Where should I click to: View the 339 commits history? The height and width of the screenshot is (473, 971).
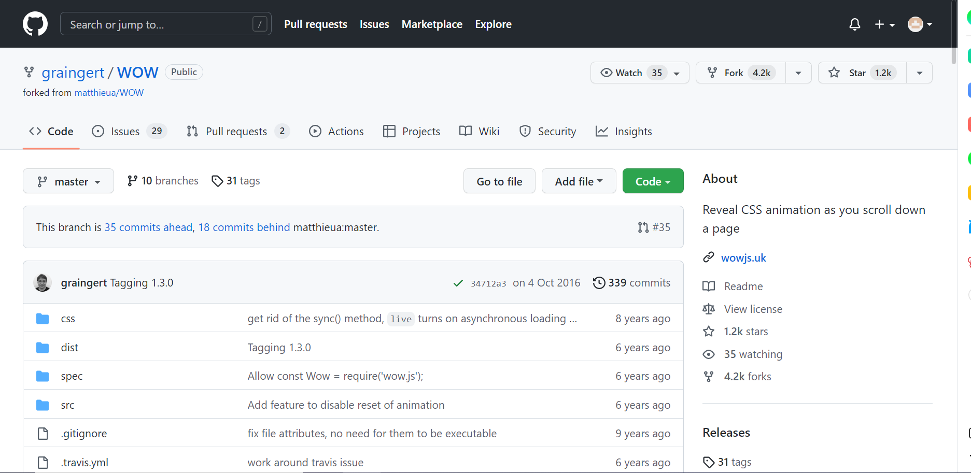point(631,283)
